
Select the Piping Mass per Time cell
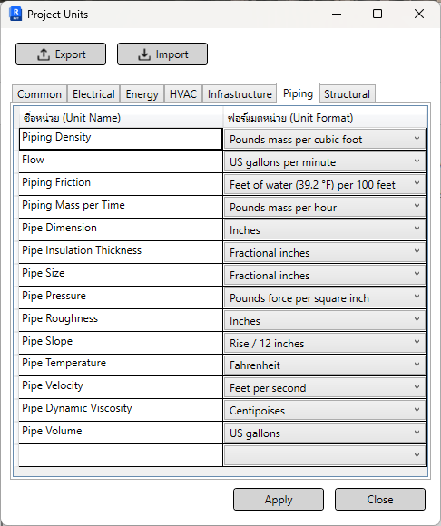coord(121,207)
